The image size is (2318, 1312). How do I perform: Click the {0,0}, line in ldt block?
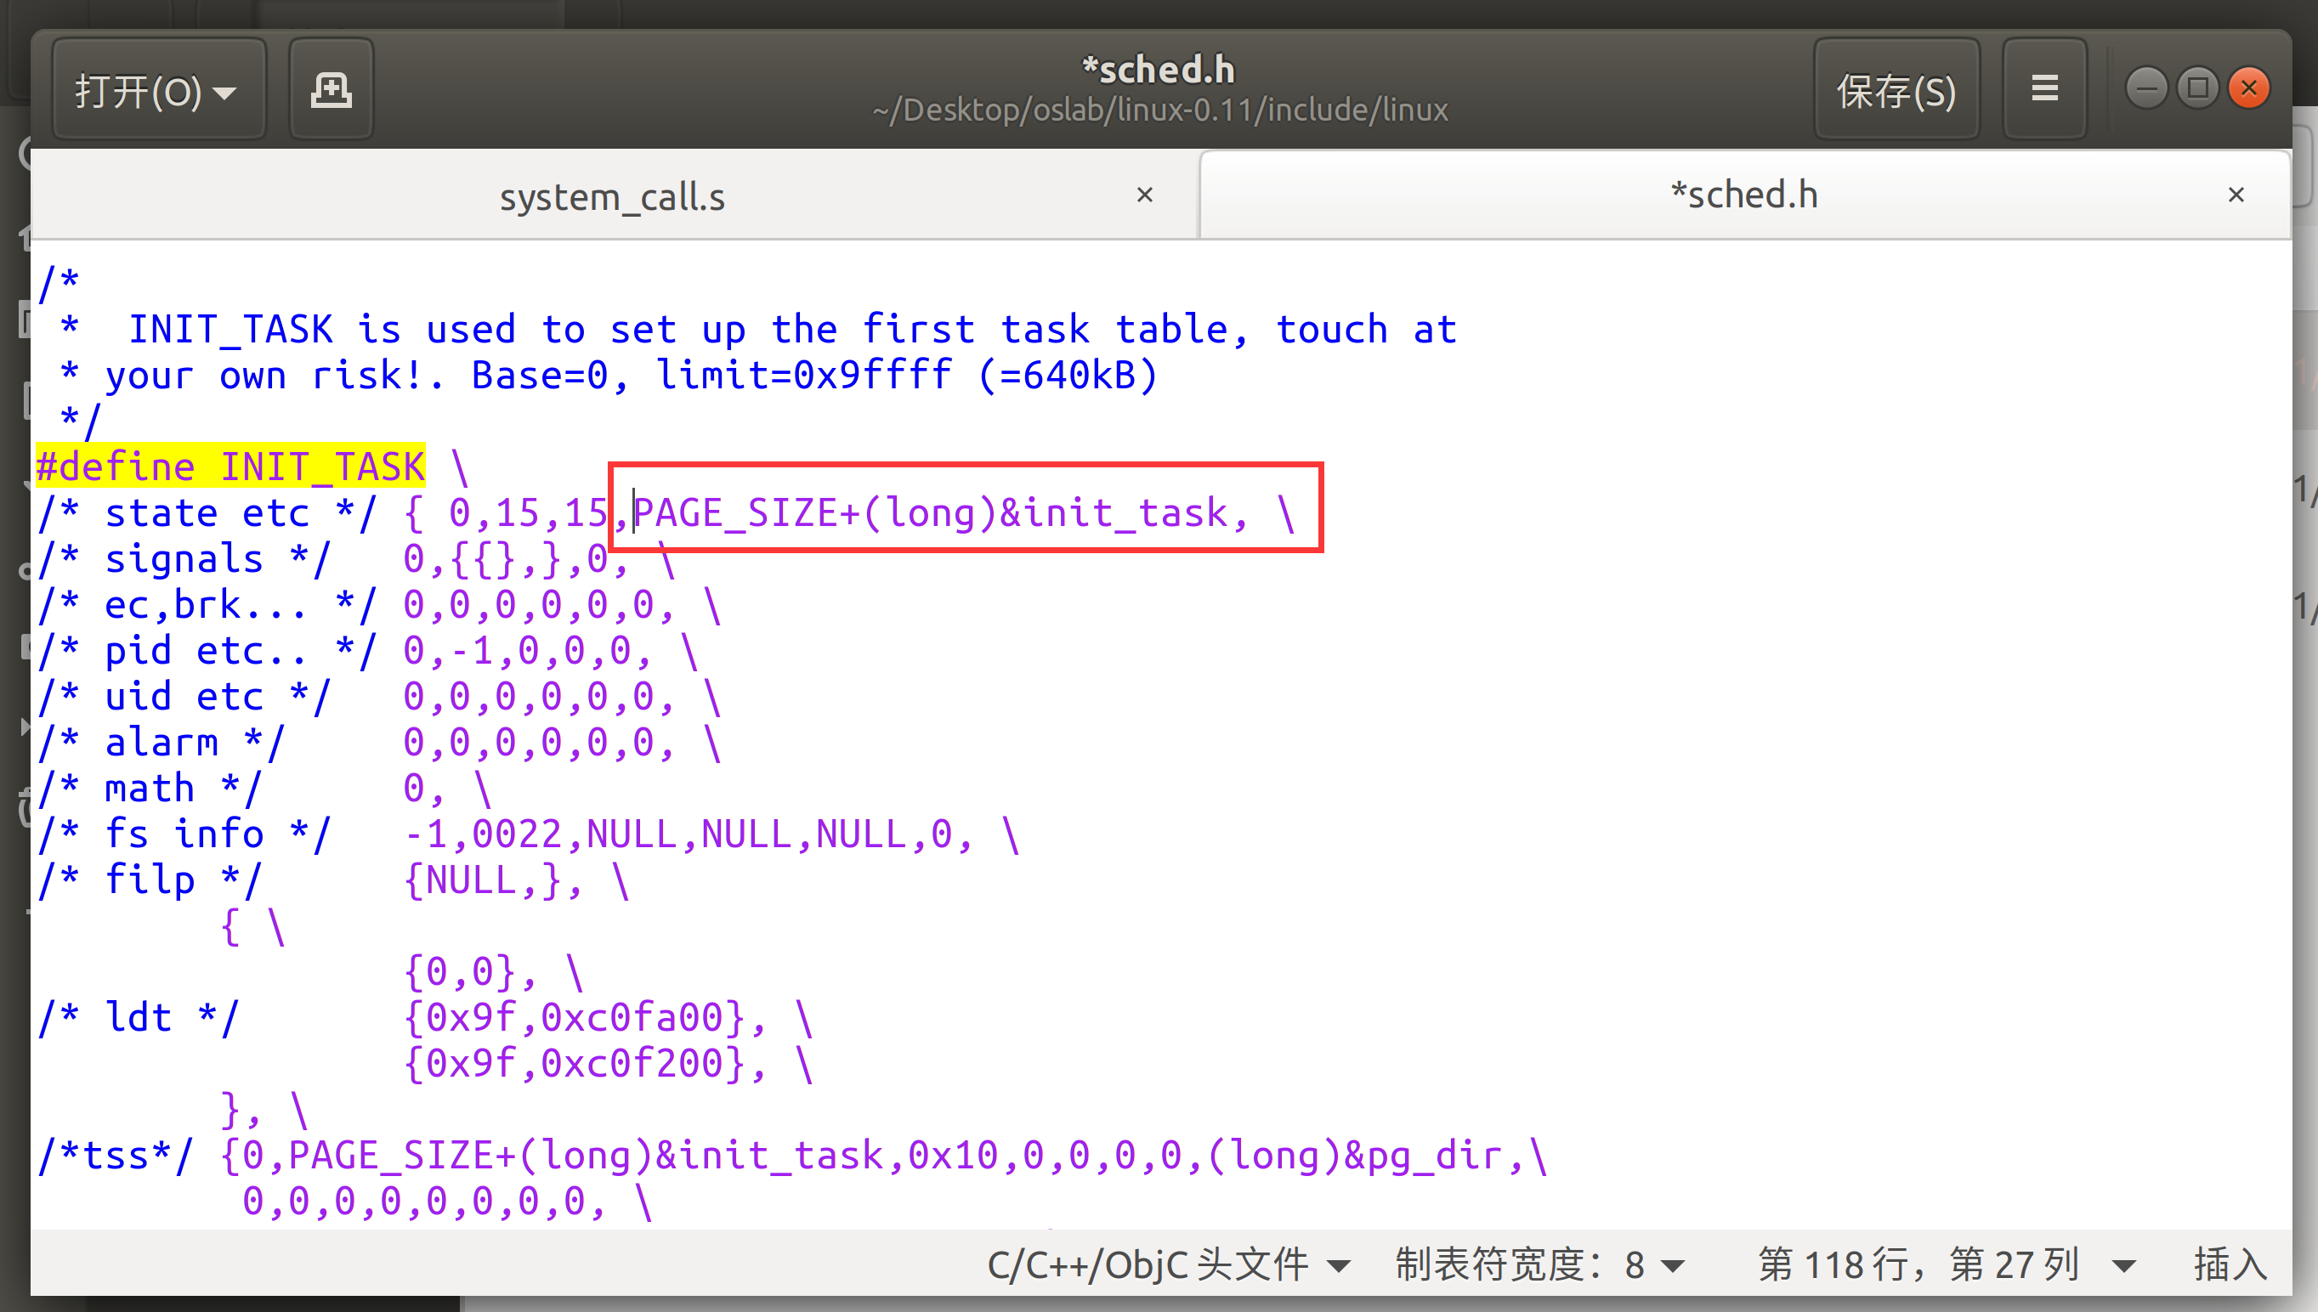pyautogui.click(x=494, y=972)
